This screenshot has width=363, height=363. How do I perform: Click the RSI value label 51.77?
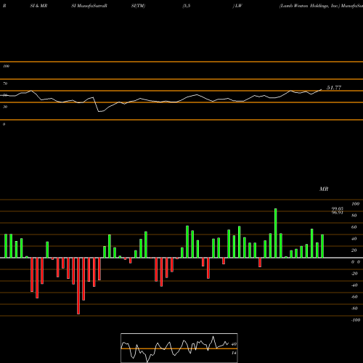[x=334, y=88]
